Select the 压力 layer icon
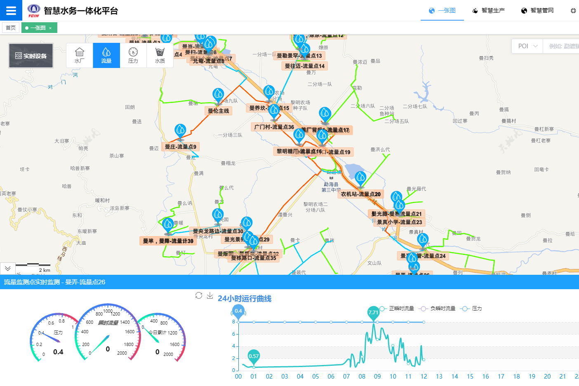Image resolution: width=579 pixels, height=386 pixels. (x=133, y=55)
